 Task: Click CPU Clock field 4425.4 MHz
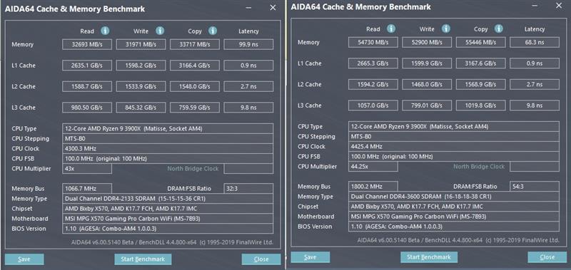pos(454,147)
